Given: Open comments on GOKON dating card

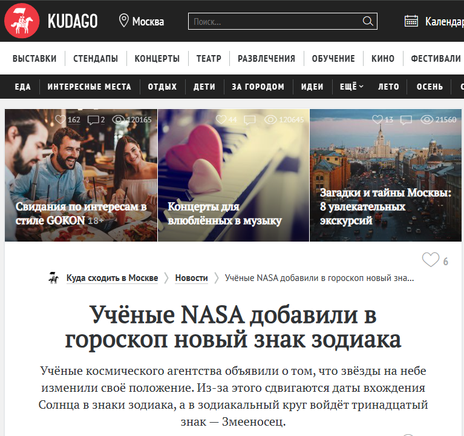Looking at the screenshot, I should click(x=93, y=120).
